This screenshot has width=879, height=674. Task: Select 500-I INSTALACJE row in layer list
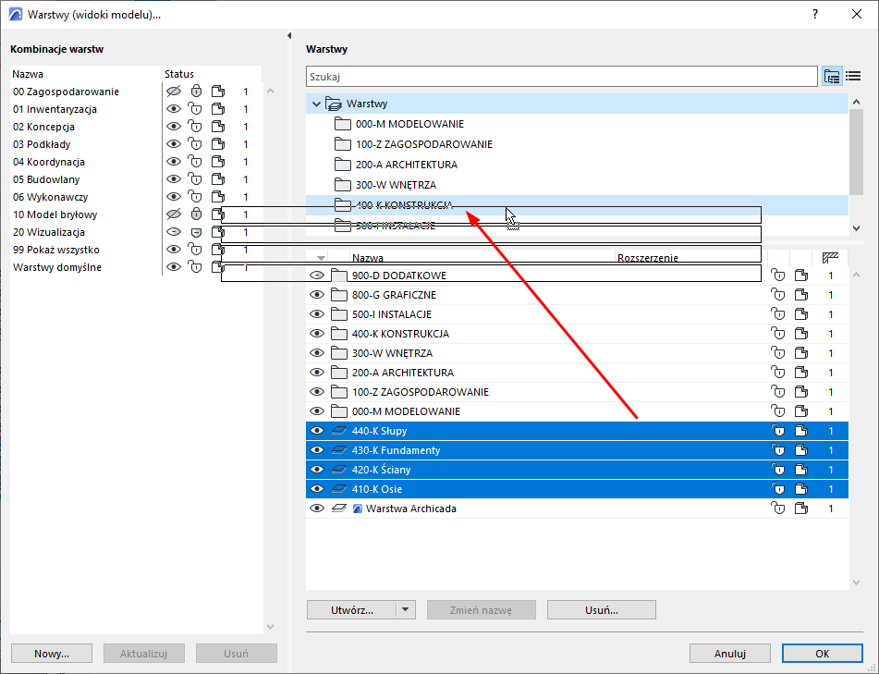point(577,314)
